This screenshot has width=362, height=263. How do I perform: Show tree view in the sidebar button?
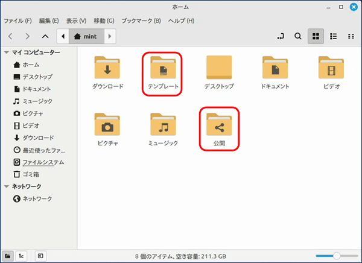point(21,256)
